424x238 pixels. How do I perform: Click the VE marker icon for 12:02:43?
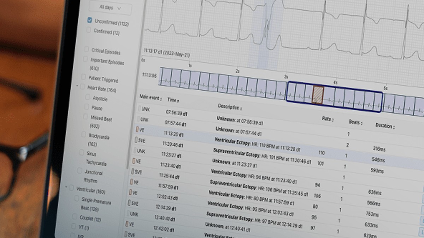click(x=130, y=193)
